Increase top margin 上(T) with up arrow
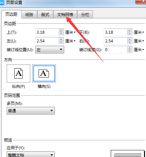The width and height of the screenshot is (146, 157). pyautogui.click(x=61, y=31)
